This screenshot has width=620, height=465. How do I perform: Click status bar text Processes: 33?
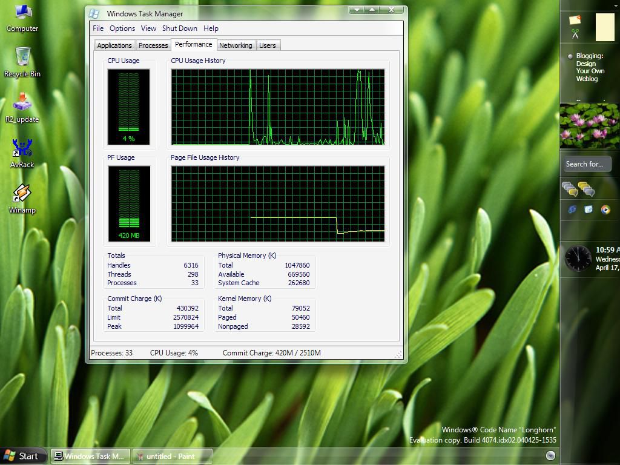point(111,353)
